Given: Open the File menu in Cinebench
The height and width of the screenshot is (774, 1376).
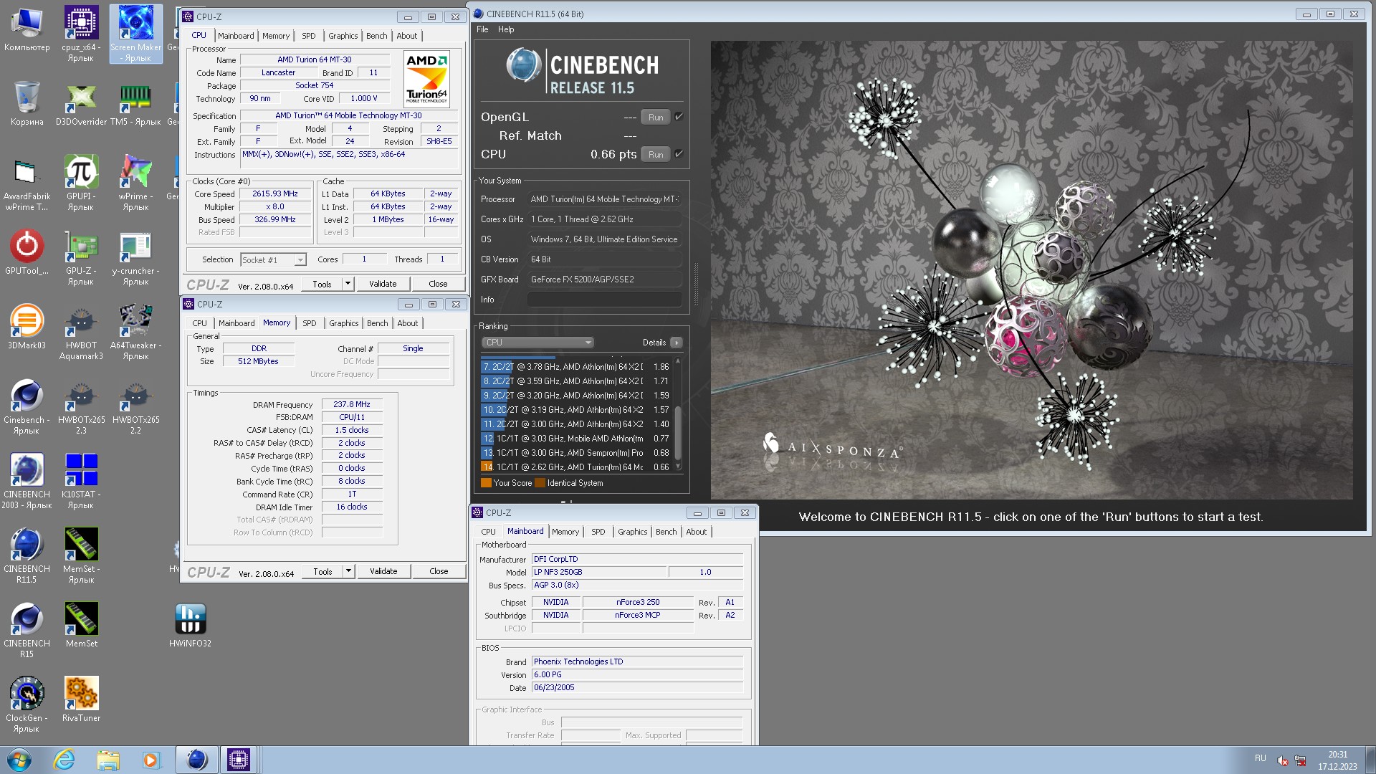Looking at the screenshot, I should 482,29.
